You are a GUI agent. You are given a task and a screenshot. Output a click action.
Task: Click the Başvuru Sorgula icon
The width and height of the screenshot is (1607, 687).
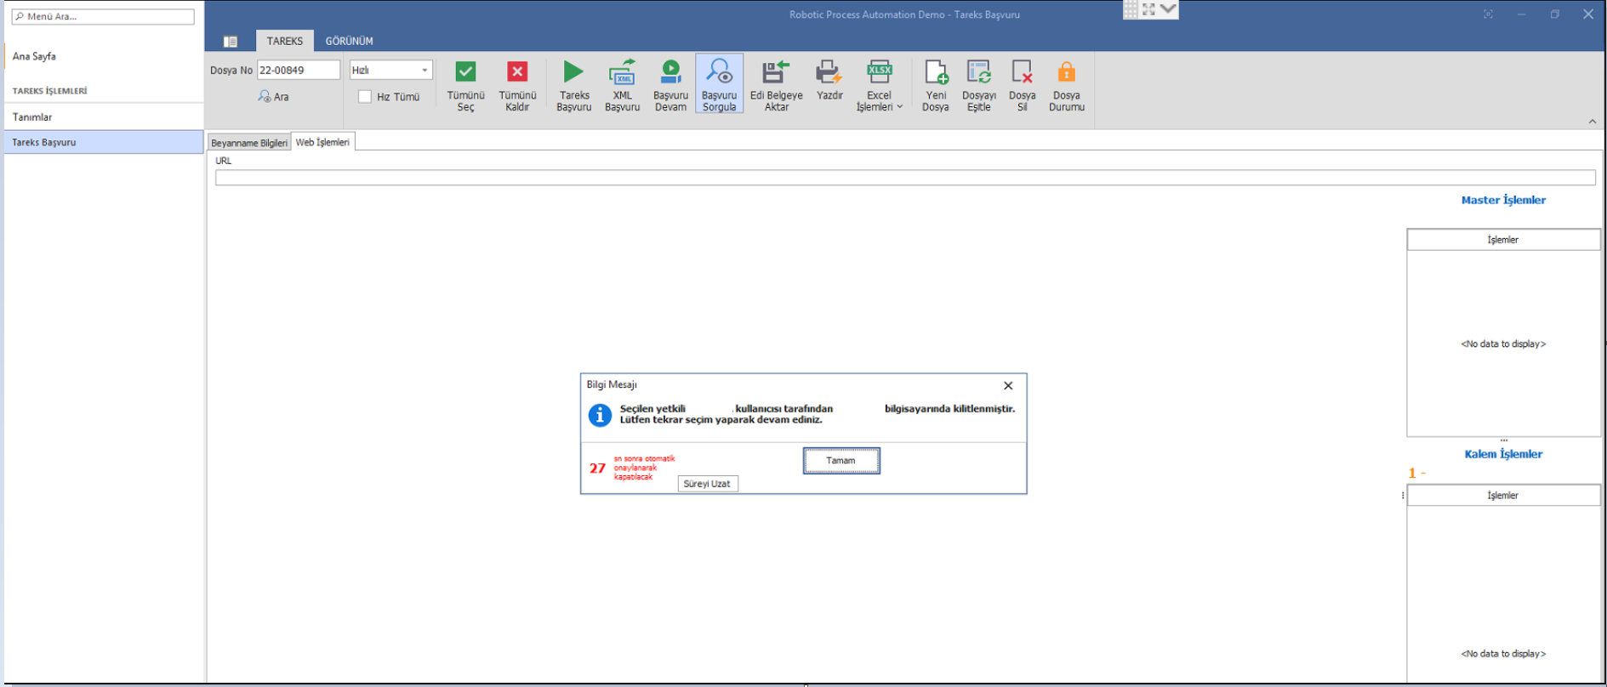[x=719, y=73]
